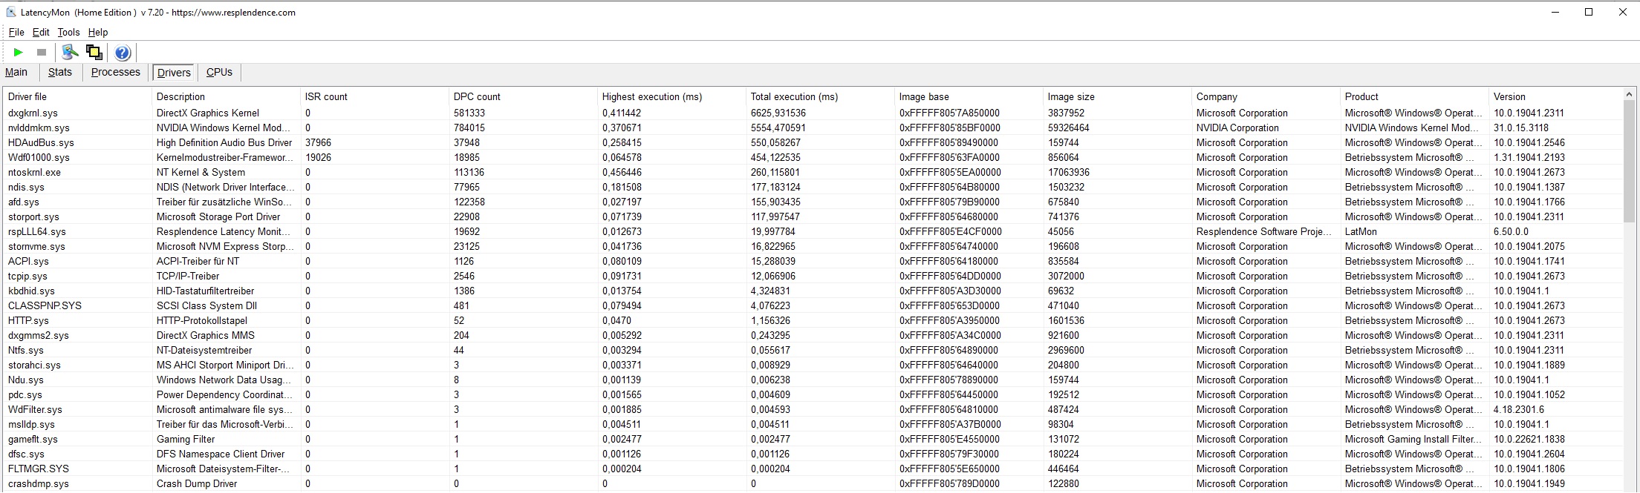Switch to the Processes tab
1640x493 pixels.
point(115,72)
